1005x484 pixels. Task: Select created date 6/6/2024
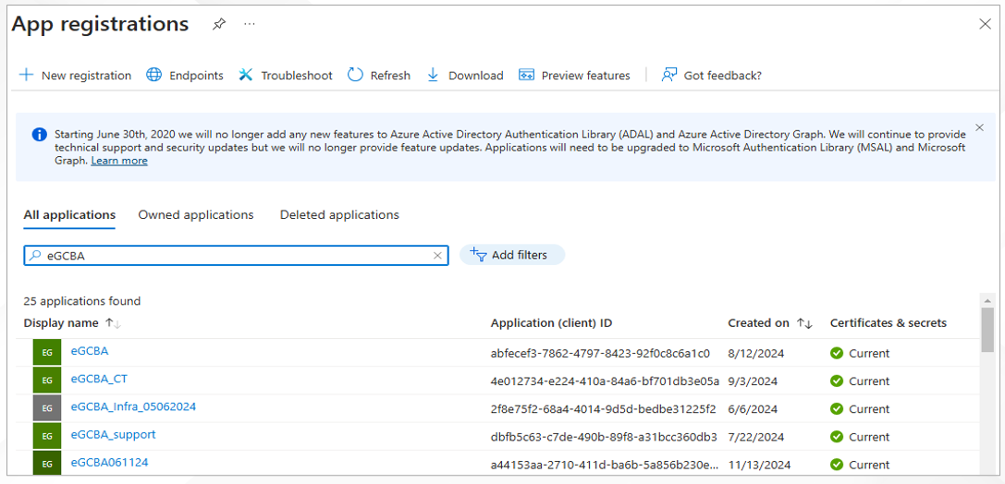click(753, 409)
